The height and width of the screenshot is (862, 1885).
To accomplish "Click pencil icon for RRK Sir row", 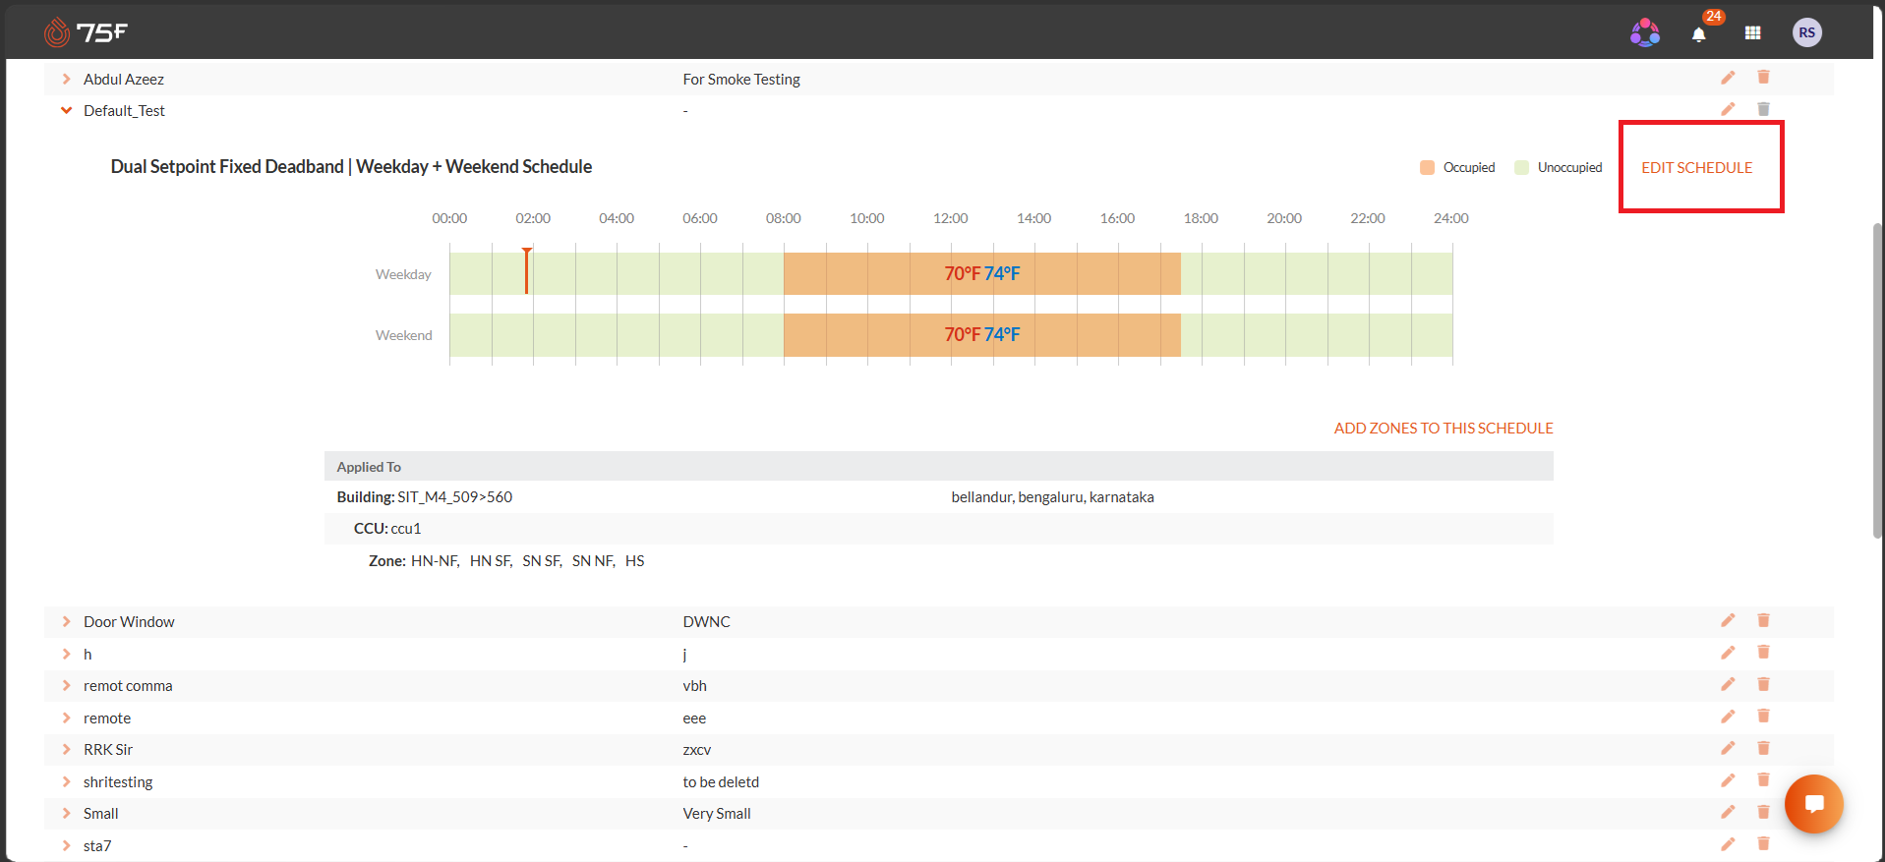I will [1728, 749].
